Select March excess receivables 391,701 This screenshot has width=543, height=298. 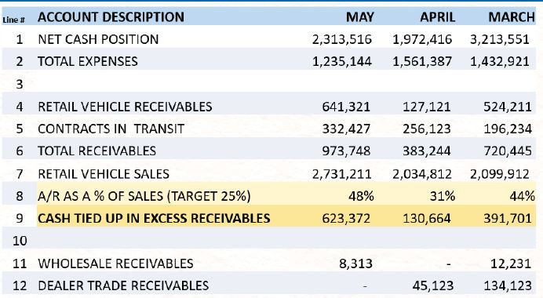tap(508, 218)
